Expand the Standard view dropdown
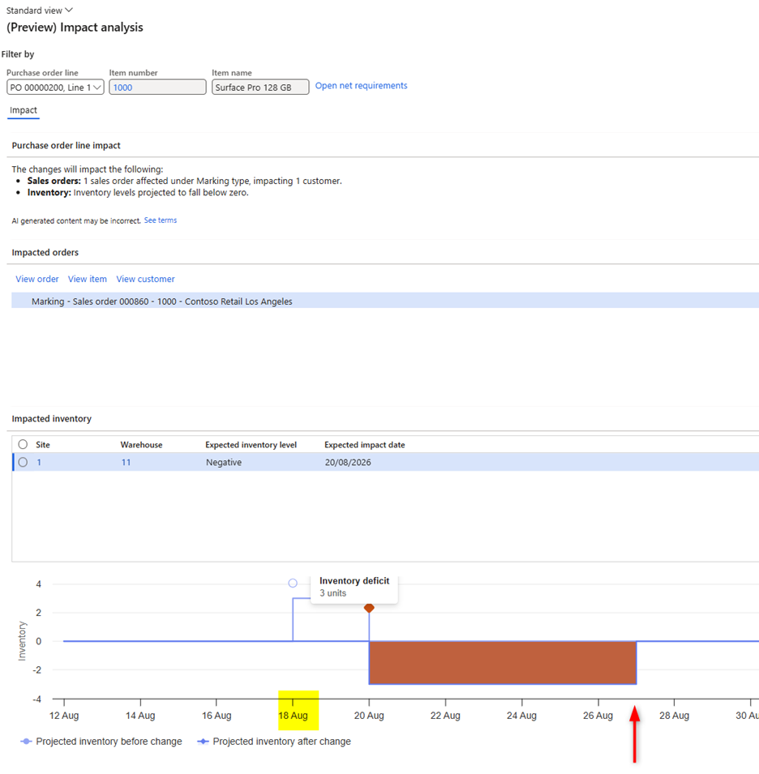Screen dimensions: 759x774 click(39, 11)
